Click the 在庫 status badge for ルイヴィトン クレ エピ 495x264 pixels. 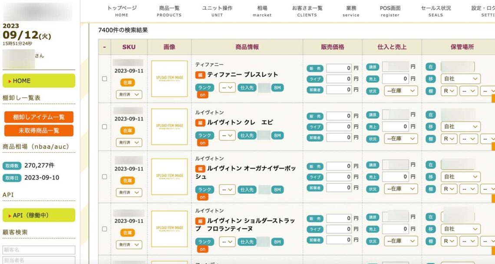[128, 130]
